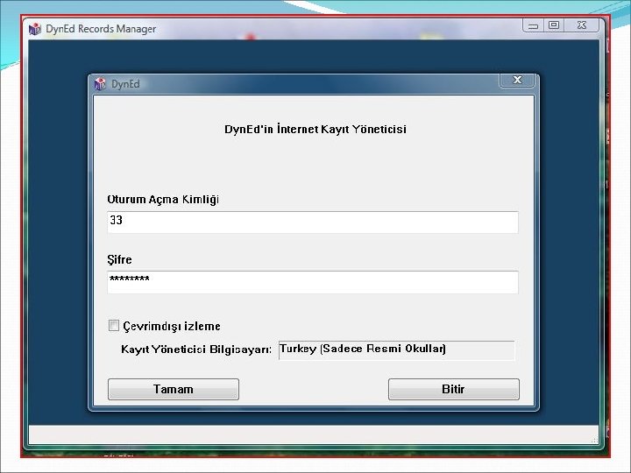
Task: Click the Kayıt Yöneticisi Bilgisayarı label
Action: tap(196, 349)
